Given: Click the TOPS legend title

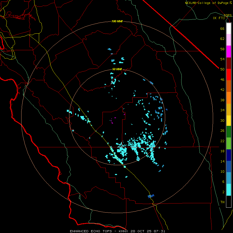Looking at the screenshot, I should pos(228,15).
